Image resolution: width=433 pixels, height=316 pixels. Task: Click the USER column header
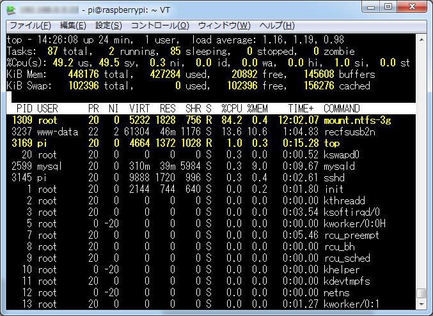pyautogui.click(x=47, y=109)
